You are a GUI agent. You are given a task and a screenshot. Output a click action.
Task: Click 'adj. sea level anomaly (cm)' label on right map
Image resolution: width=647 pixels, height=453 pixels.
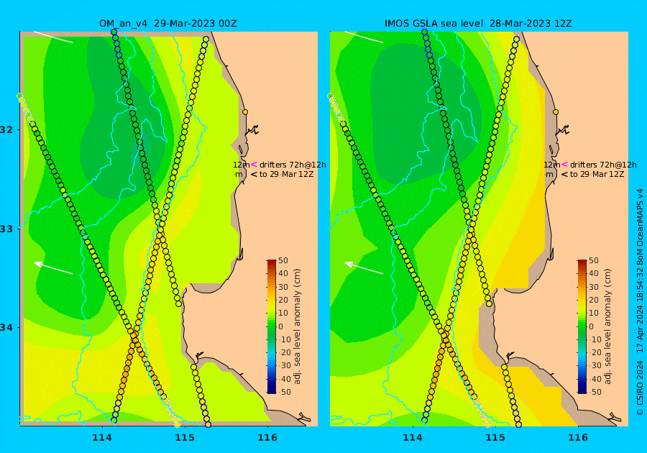(607, 326)
